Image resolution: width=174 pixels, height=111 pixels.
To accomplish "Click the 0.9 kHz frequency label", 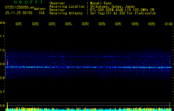I will pos(2,64).
